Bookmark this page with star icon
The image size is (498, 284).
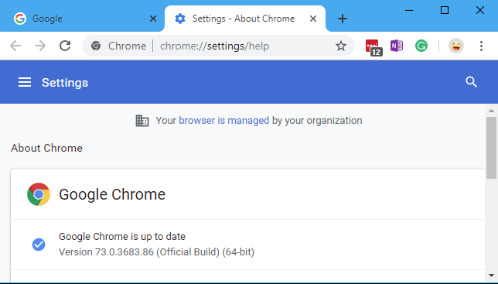click(x=341, y=46)
